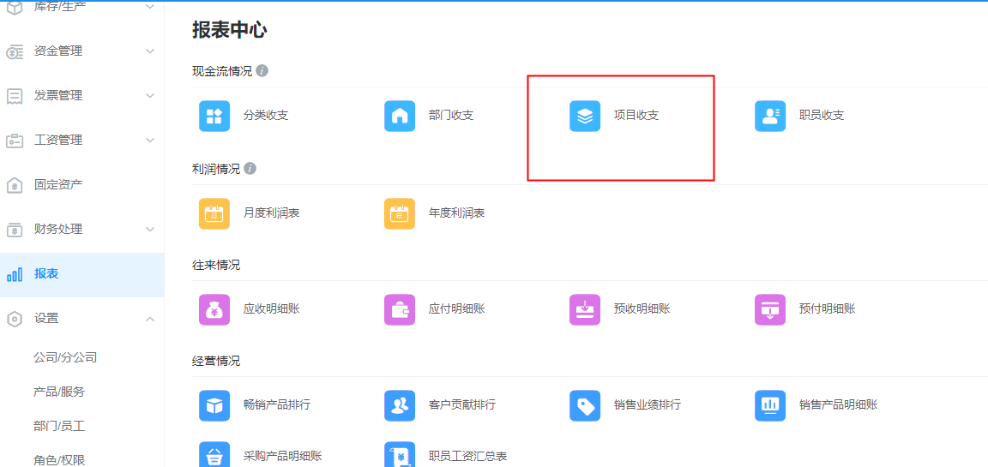Open the 应收明细账 money bag icon
This screenshot has width=988, height=467.
tap(214, 309)
